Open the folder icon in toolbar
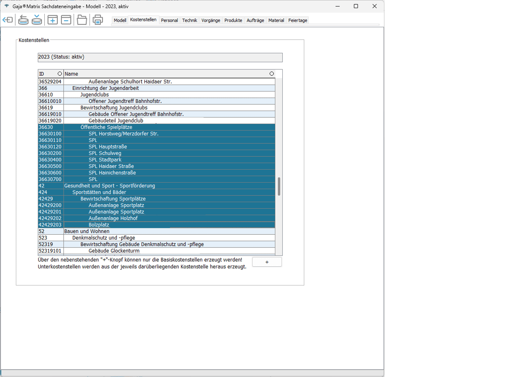Image resolution: width=506 pixels, height=377 pixels. click(x=82, y=20)
